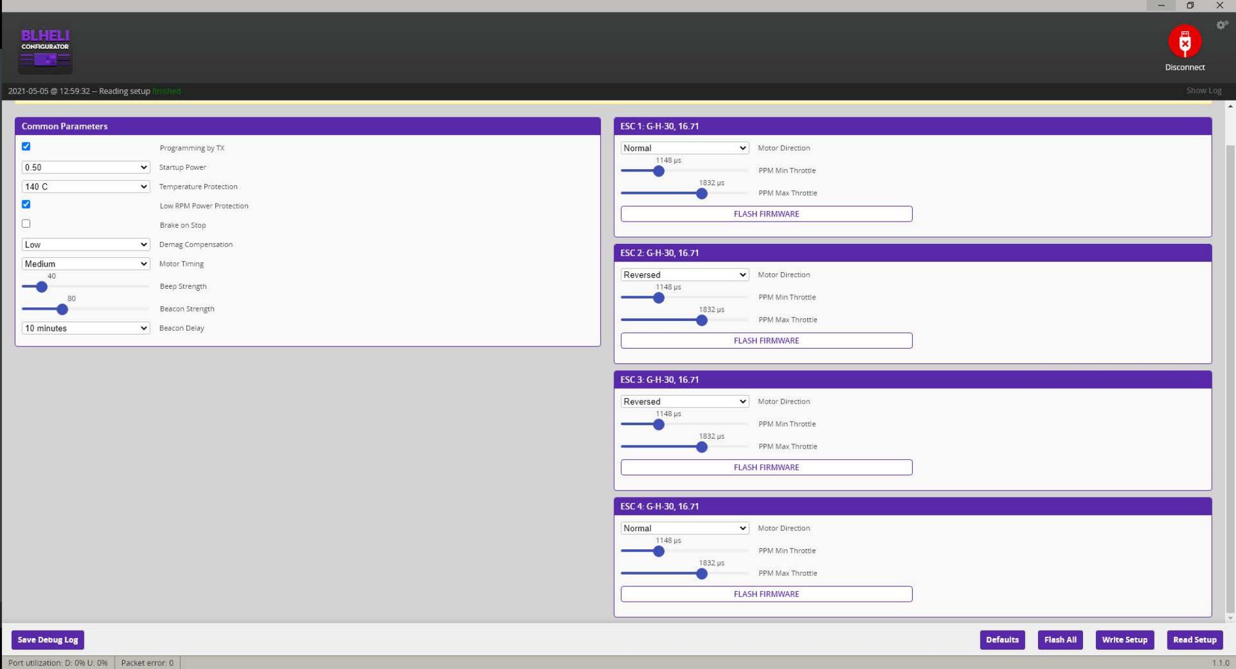The height and width of the screenshot is (669, 1236).
Task: Restore down the application window
Action: point(1190,6)
